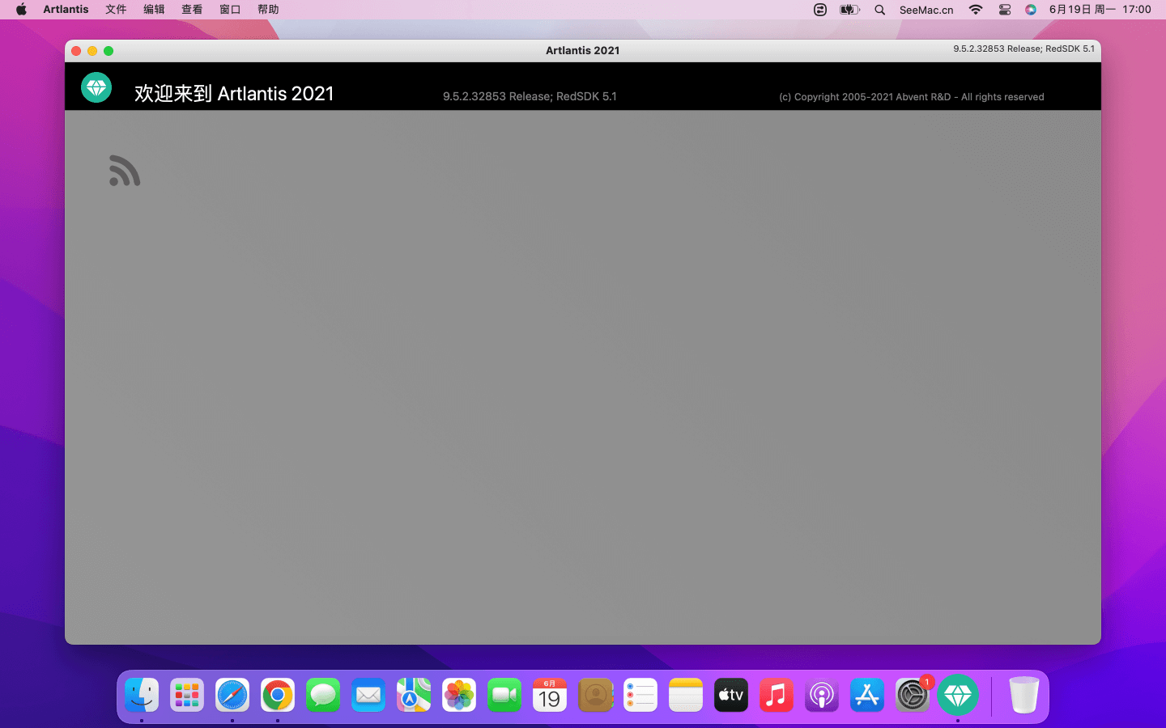Open Finder from the Dock
This screenshot has width=1166, height=728.
click(142, 695)
